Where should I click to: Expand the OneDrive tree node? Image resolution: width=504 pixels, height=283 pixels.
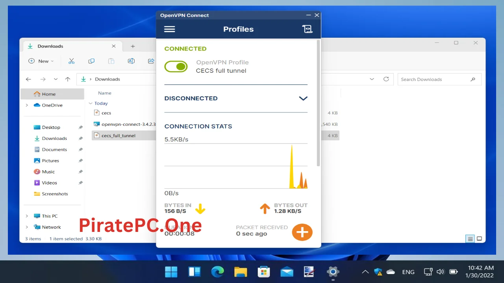tap(27, 105)
